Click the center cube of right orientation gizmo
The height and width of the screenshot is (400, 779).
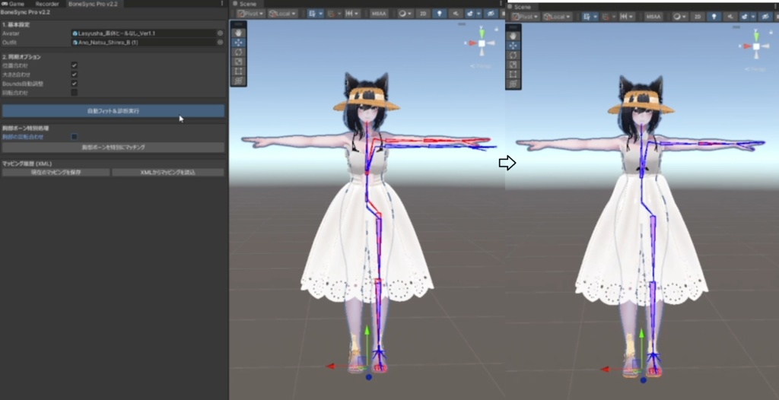pos(755,46)
